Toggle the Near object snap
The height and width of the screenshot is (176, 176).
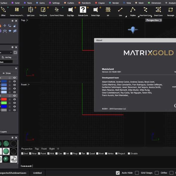pyautogui.click(x=30, y=153)
